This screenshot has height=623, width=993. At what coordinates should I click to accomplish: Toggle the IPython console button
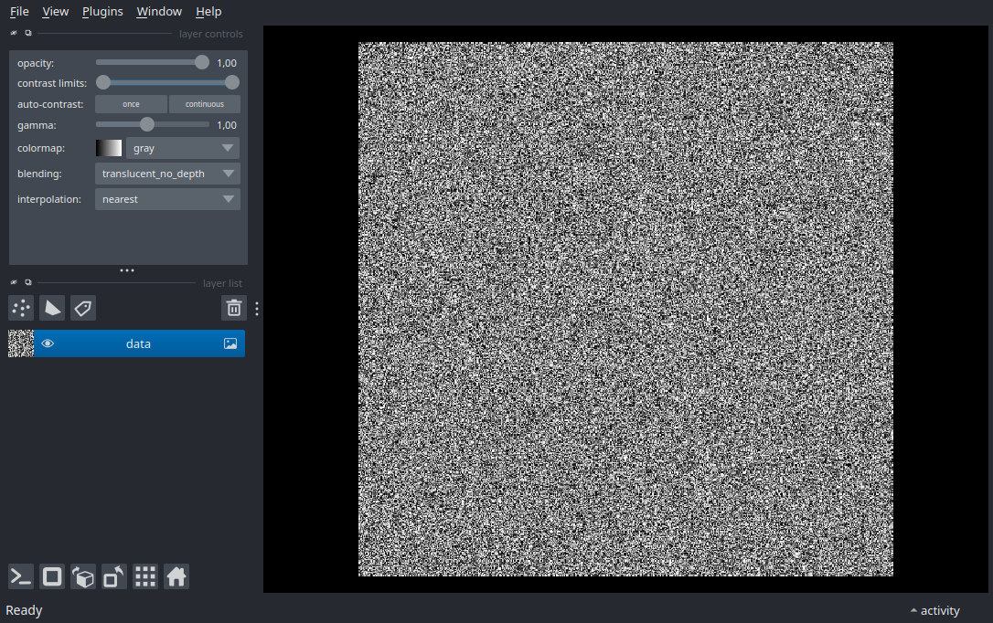click(x=21, y=576)
